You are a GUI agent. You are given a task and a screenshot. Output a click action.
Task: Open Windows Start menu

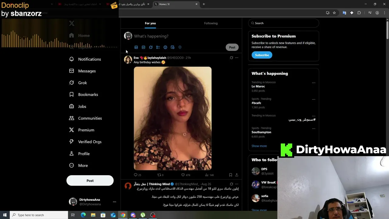coord(5,215)
